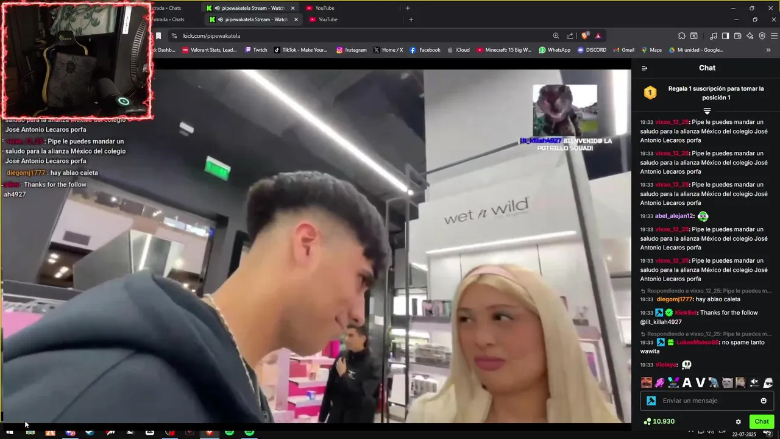Open Facebook bookmark
Image resolution: width=780 pixels, height=439 pixels.
tap(425, 50)
